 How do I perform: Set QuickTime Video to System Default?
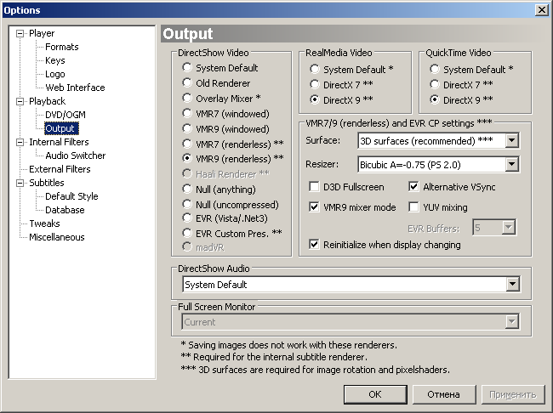pos(436,69)
